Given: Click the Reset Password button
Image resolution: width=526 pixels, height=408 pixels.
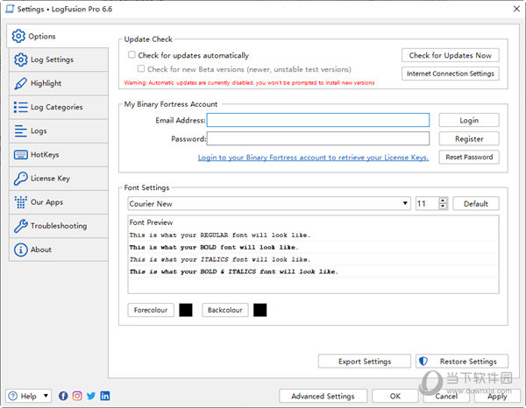Looking at the screenshot, I should click(469, 157).
